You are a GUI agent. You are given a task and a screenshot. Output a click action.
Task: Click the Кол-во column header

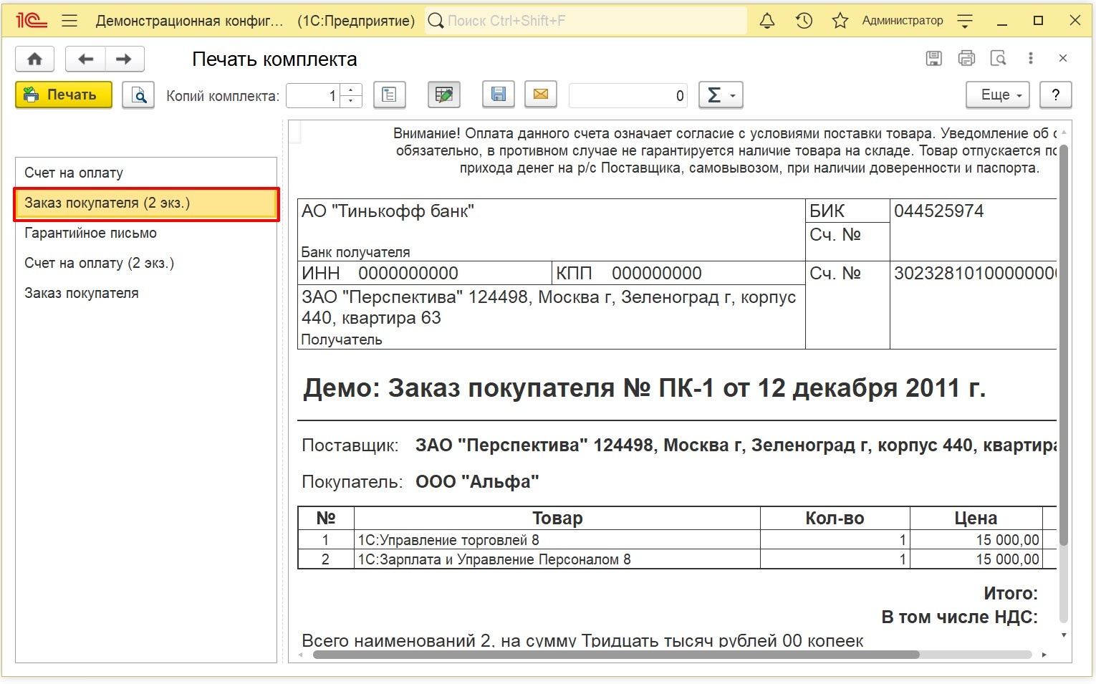click(835, 518)
